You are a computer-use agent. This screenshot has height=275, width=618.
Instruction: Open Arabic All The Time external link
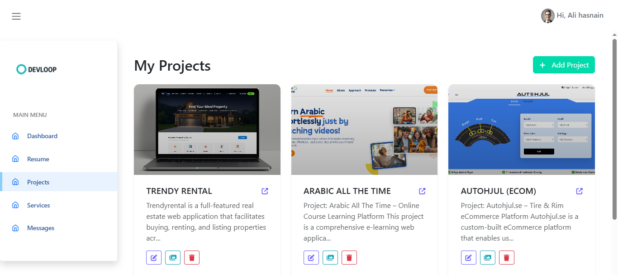coord(422,191)
